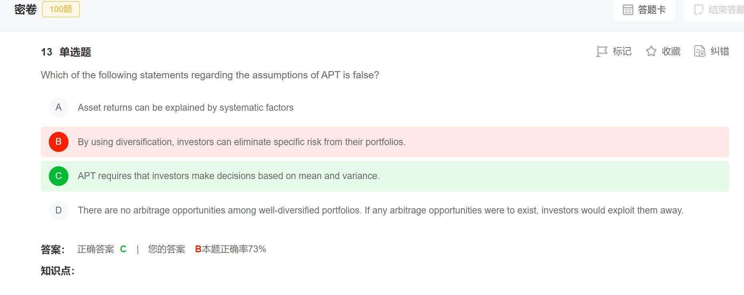Click the 答题卡 label

[652, 10]
